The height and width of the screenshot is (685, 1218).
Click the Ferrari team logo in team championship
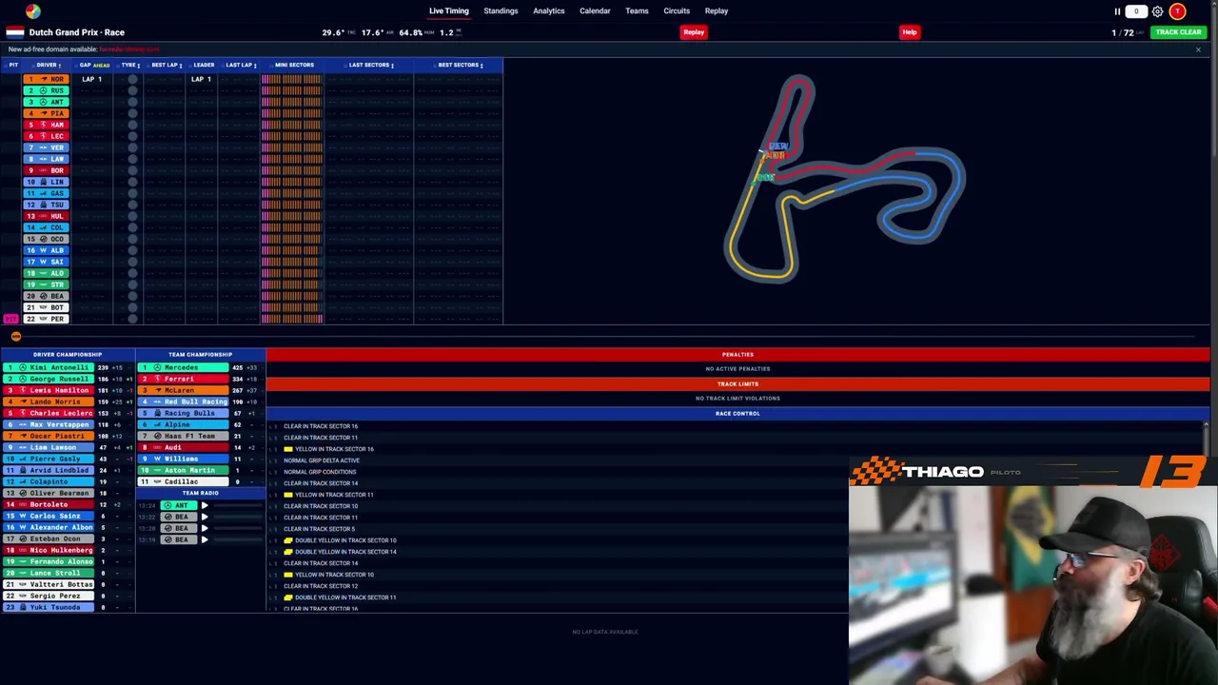[x=158, y=379]
